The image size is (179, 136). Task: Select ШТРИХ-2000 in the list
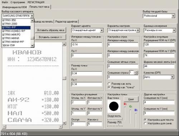(16, 24)
